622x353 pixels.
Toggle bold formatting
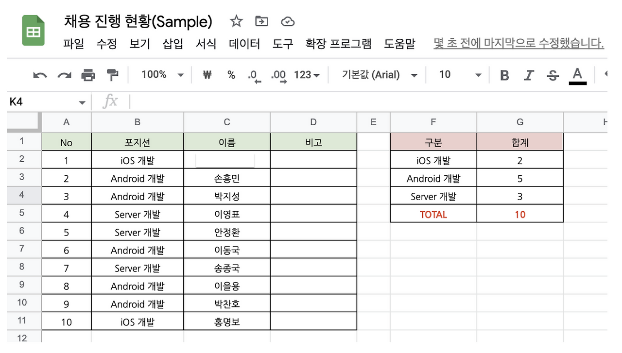[x=504, y=75]
